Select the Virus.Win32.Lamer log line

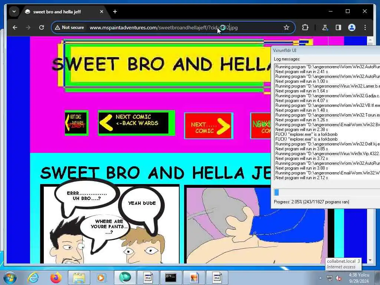click(x=327, y=86)
